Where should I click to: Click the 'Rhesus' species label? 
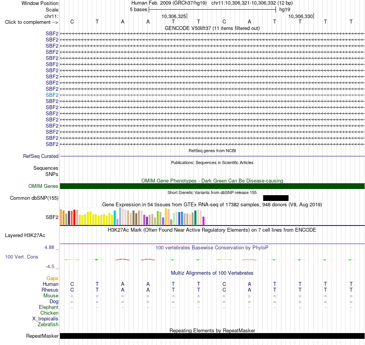[50, 290]
